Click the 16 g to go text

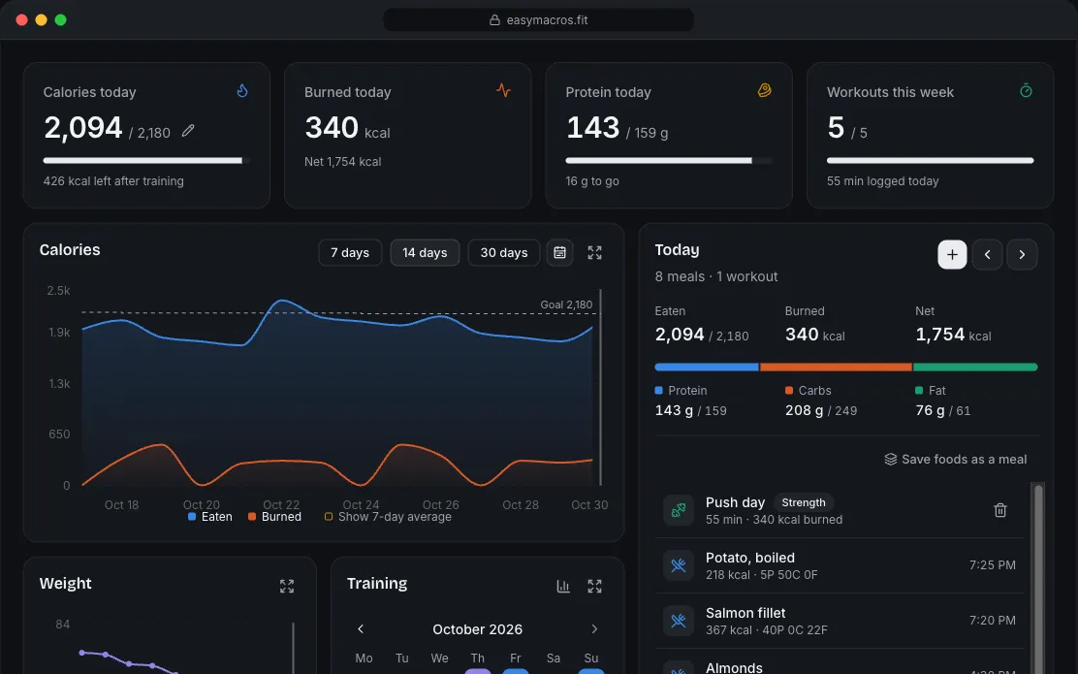[592, 181]
